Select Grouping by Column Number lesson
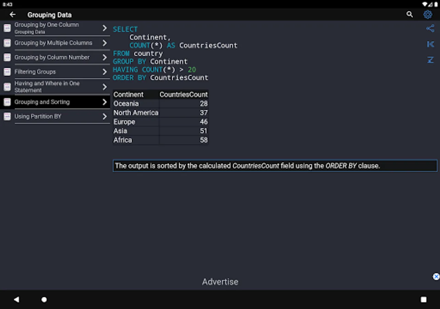440x309 pixels. click(x=52, y=57)
